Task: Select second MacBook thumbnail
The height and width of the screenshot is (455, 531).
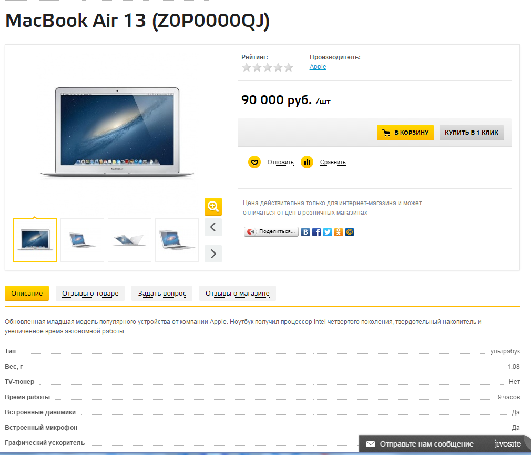Action: pyautogui.click(x=83, y=240)
